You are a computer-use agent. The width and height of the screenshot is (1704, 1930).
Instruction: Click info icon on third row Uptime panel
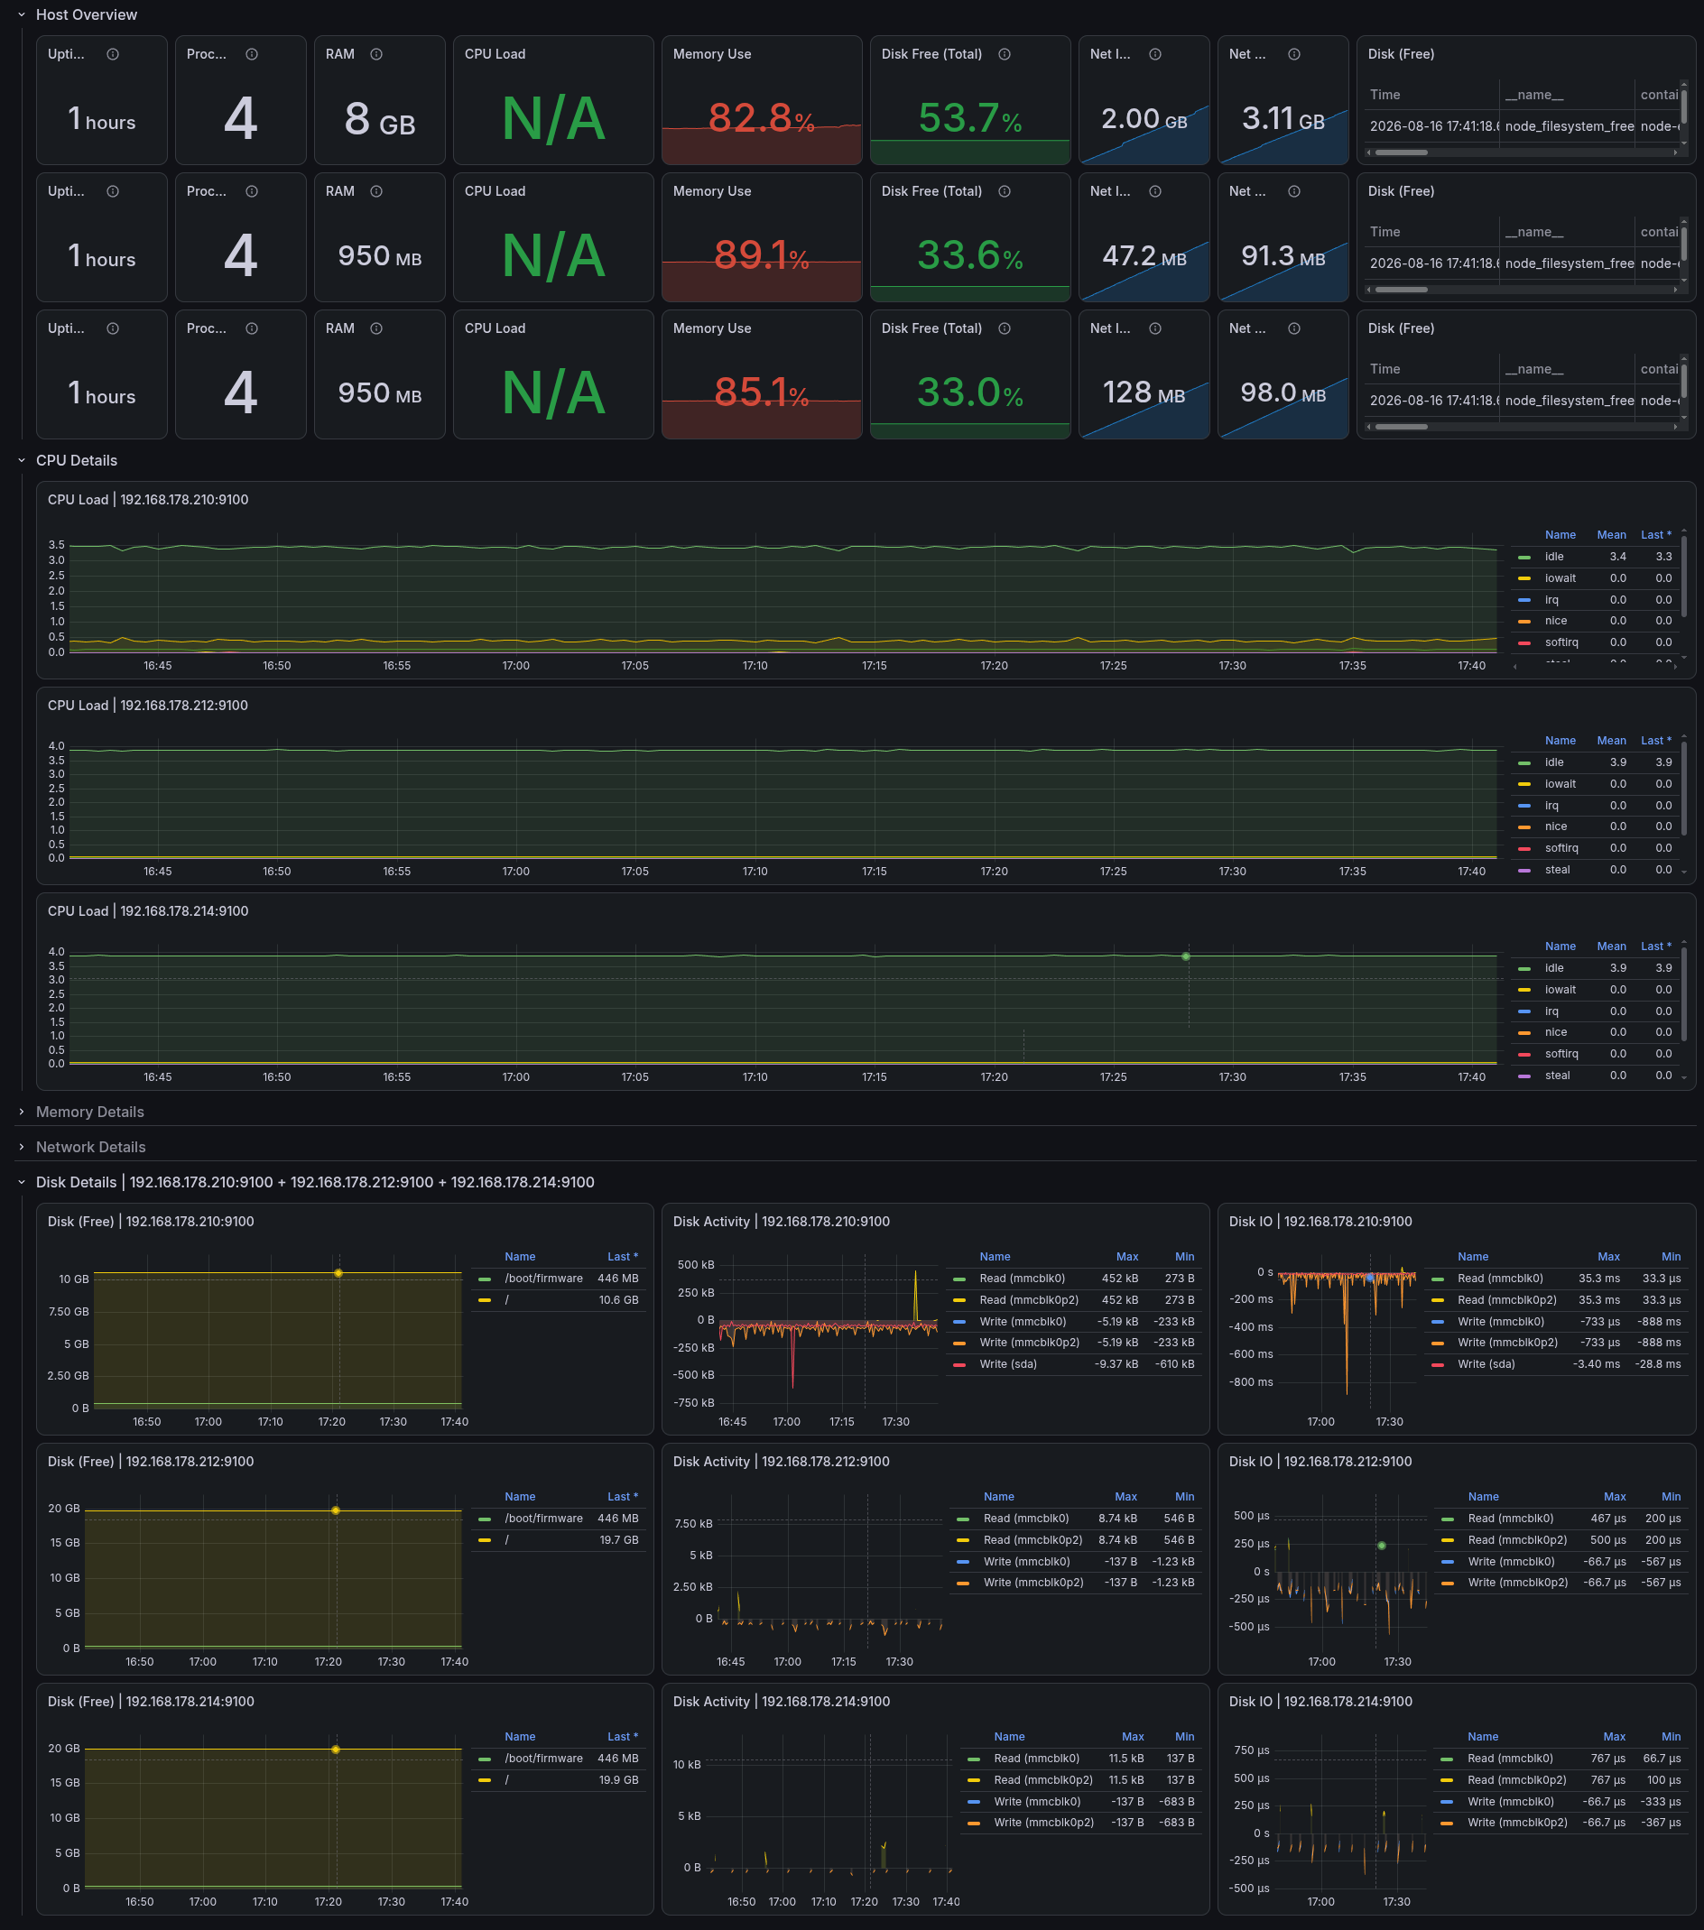point(113,328)
